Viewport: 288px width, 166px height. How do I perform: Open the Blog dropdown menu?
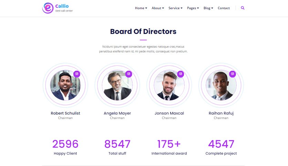tap(208, 8)
